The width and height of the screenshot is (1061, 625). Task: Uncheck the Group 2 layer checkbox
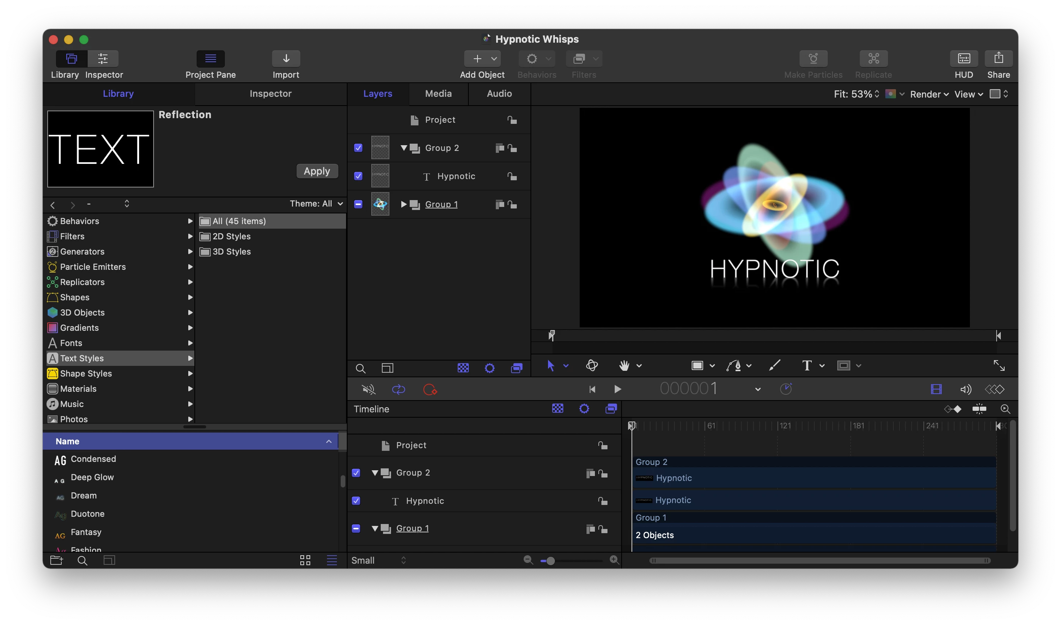coord(358,148)
